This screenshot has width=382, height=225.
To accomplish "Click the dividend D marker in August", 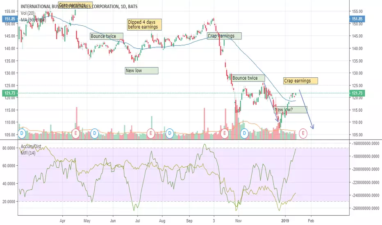I will [x=170, y=133].
